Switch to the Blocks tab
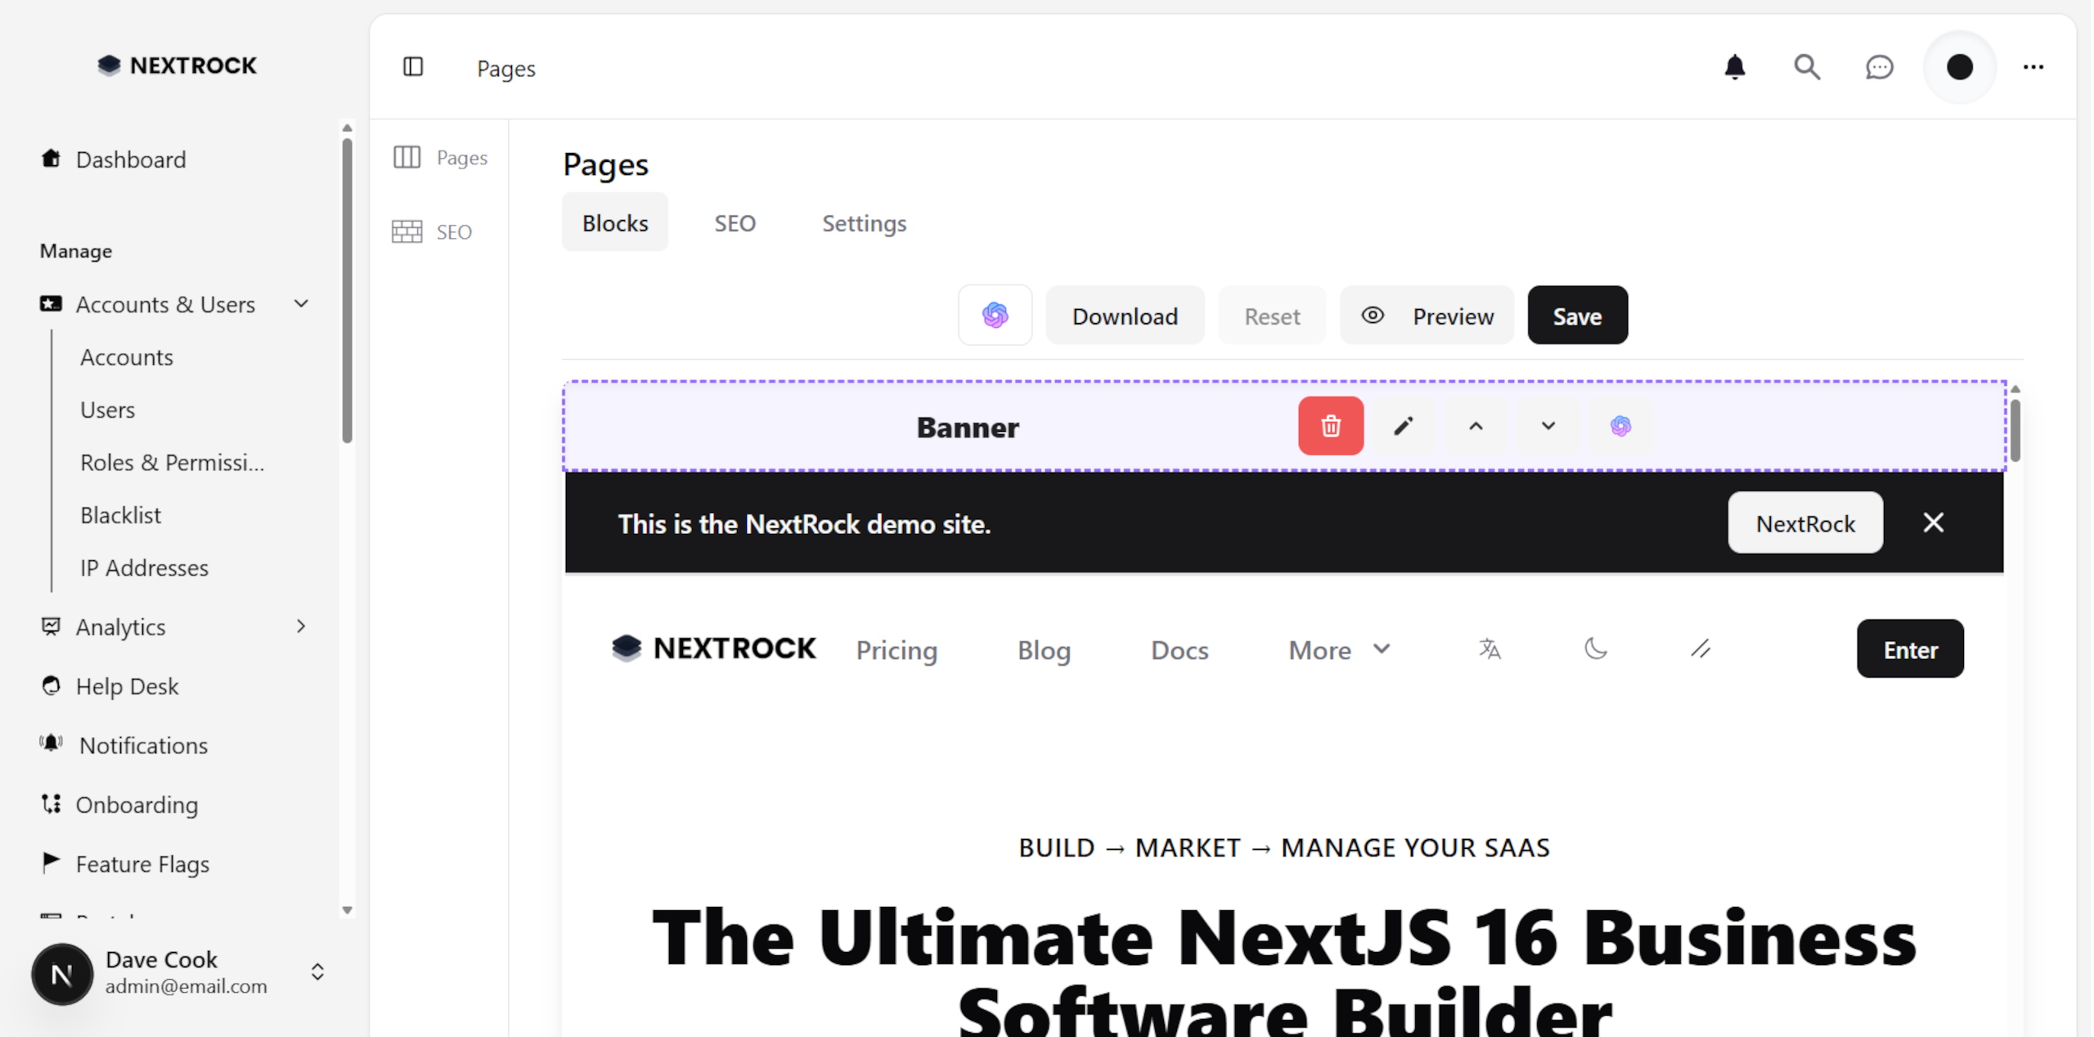 pos(614,222)
